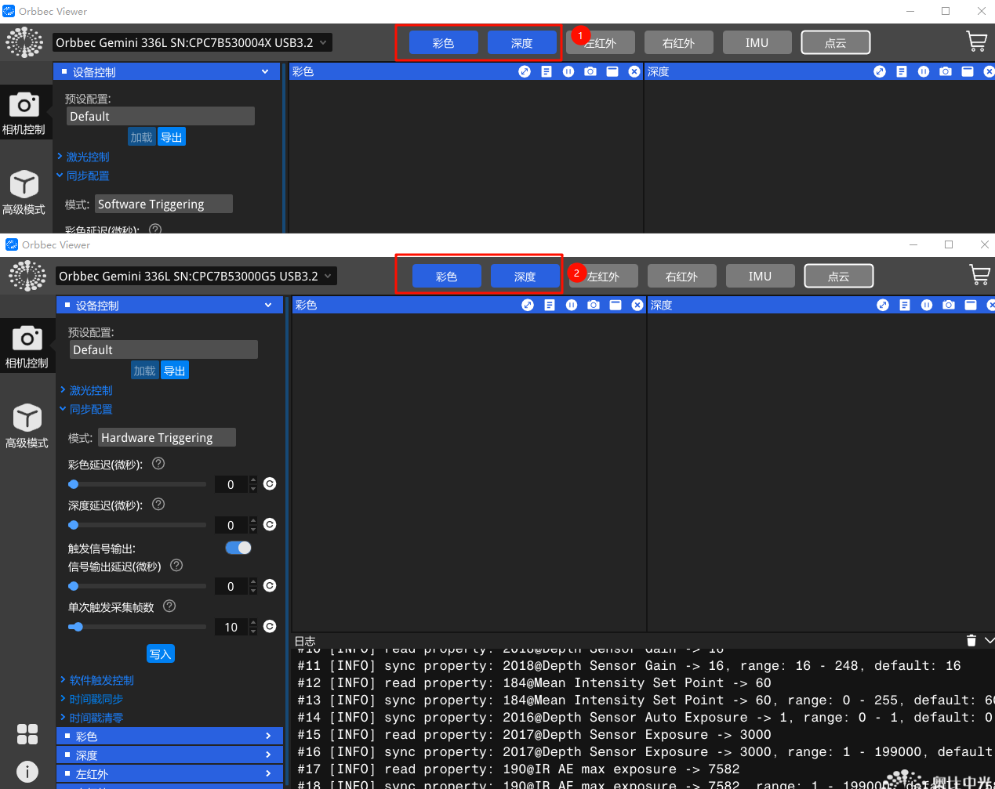Open the 深度 settings section in the lower sidebar

click(x=169, y=755)
